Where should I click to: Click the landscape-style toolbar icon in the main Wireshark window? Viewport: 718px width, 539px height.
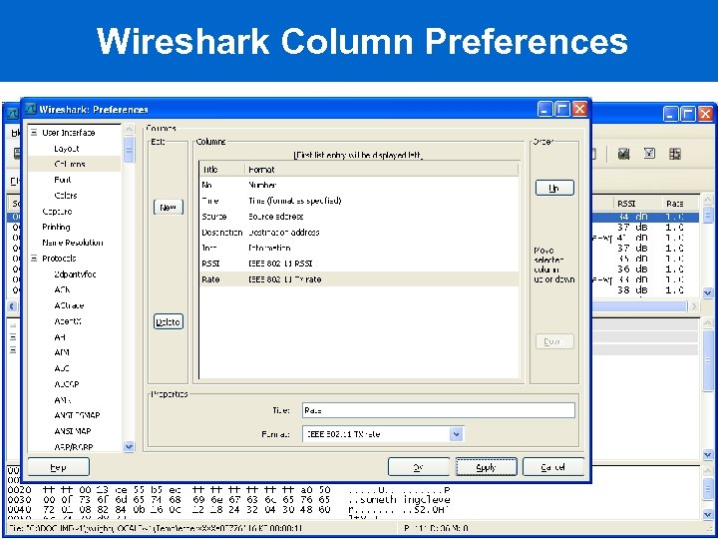[x=623, y=154]
